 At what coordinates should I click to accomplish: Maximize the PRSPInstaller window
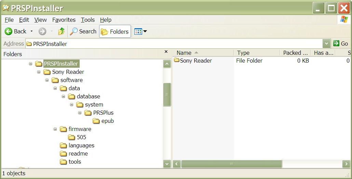point(331,8)
